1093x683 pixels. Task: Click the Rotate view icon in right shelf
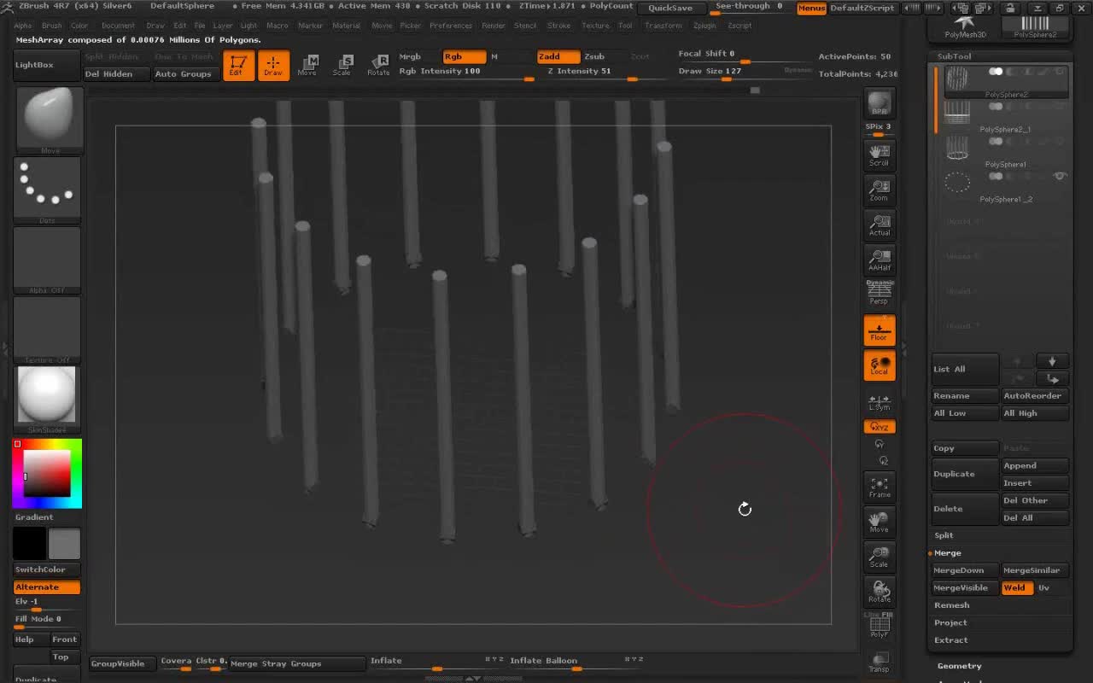[x=880, y=592]
